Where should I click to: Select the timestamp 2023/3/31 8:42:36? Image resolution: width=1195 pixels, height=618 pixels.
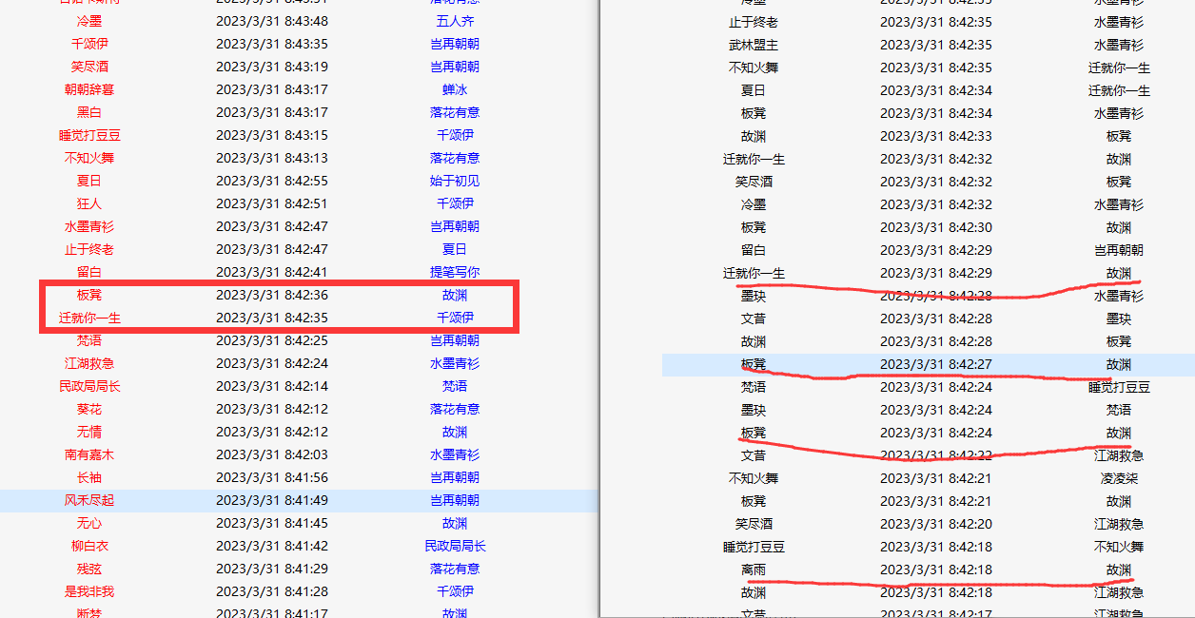pos(272,295)
